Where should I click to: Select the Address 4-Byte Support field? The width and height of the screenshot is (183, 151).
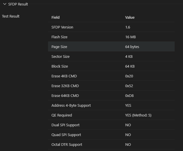(71, 105)
